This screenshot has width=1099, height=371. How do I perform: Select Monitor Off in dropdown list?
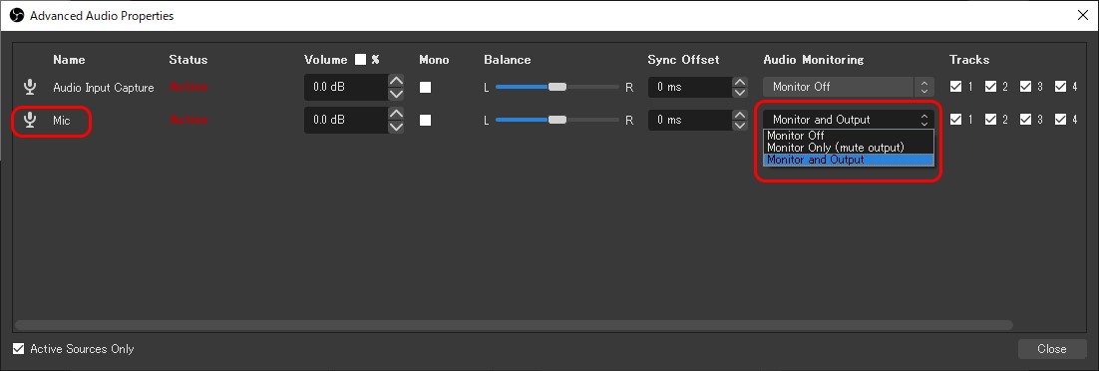[x=849, y=136]
